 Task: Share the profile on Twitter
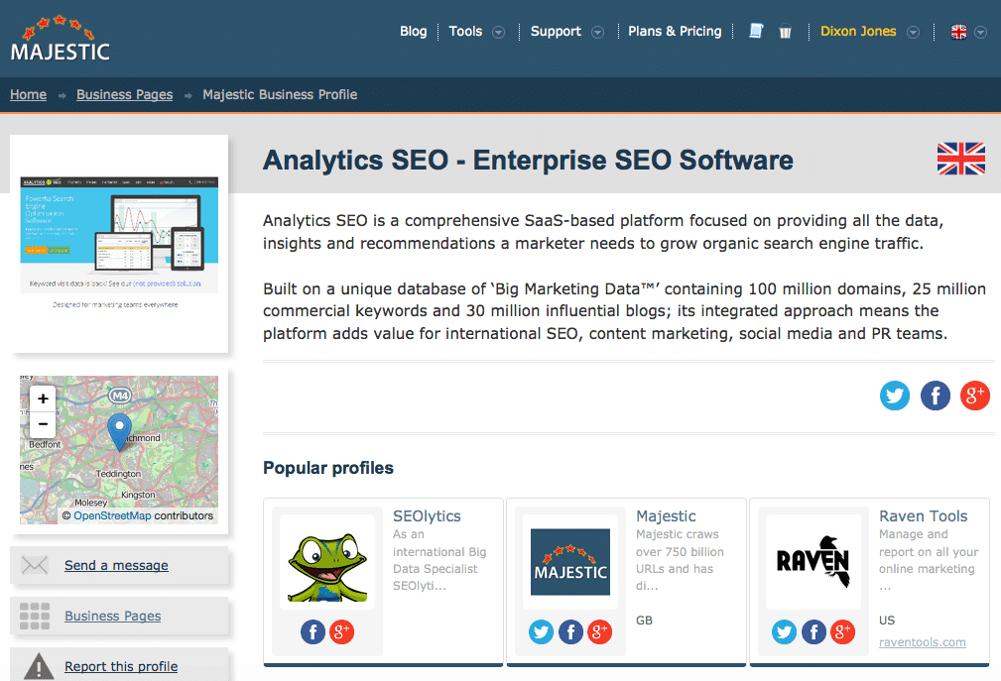coord(895,396)
